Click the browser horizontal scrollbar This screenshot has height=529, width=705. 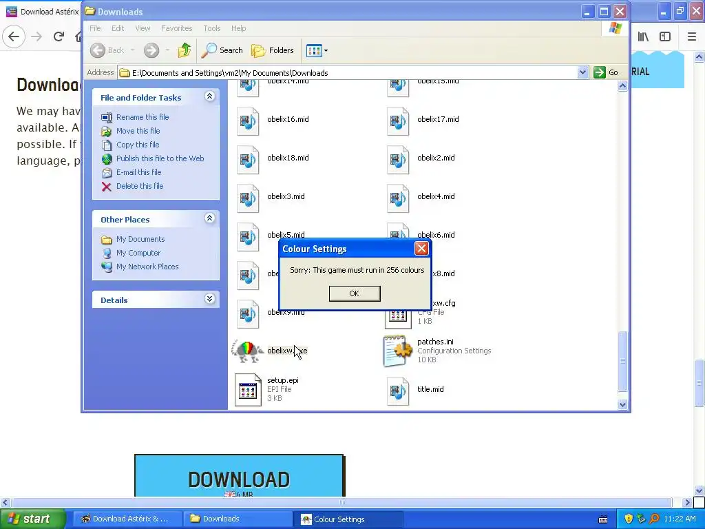tap(341, 502)
